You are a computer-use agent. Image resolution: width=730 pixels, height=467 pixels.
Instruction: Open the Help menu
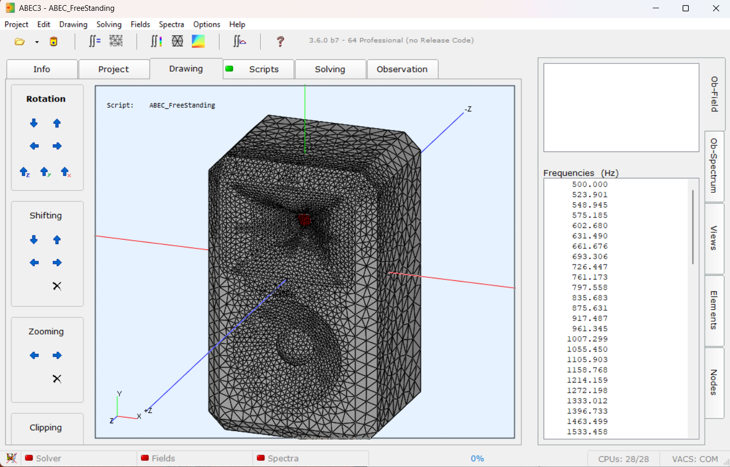click(x=237, y=24)
